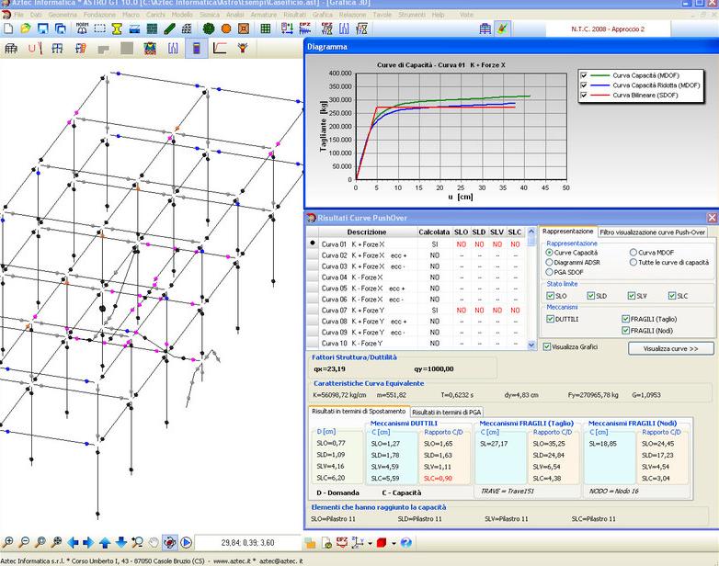Click the Save (floppy disk) icon
The width and height of the screenshot is (719, 566).
pyautogui.click(x=43, y=29)
